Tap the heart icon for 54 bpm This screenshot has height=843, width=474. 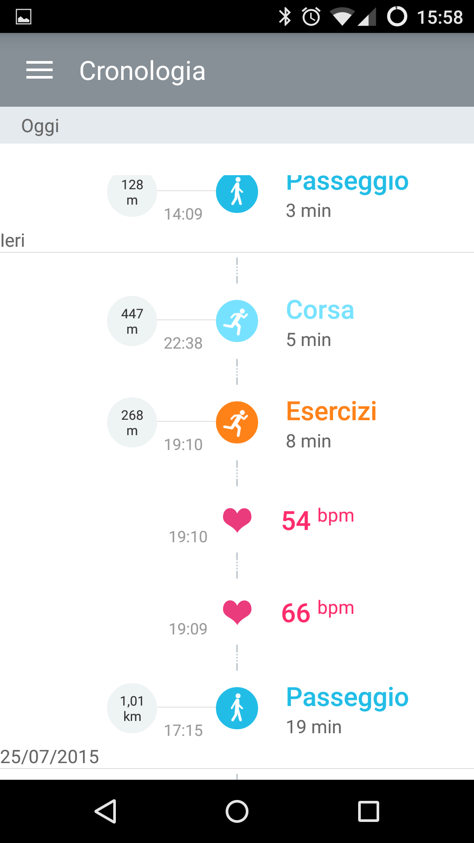tap(237, 519)
